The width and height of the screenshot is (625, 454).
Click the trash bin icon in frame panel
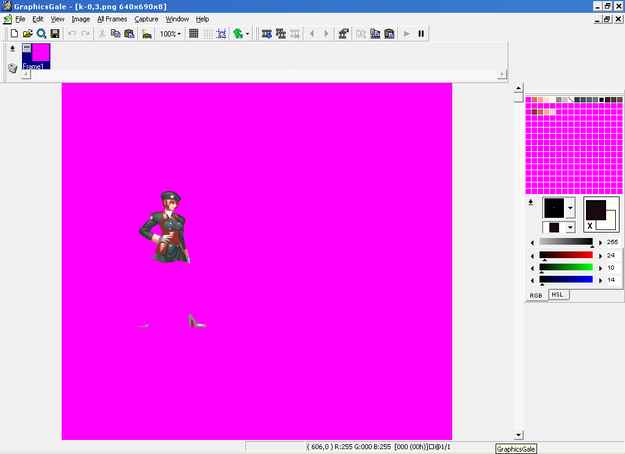[12, 68]
